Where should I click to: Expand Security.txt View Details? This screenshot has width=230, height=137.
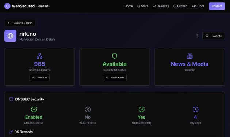pos(115,77)
